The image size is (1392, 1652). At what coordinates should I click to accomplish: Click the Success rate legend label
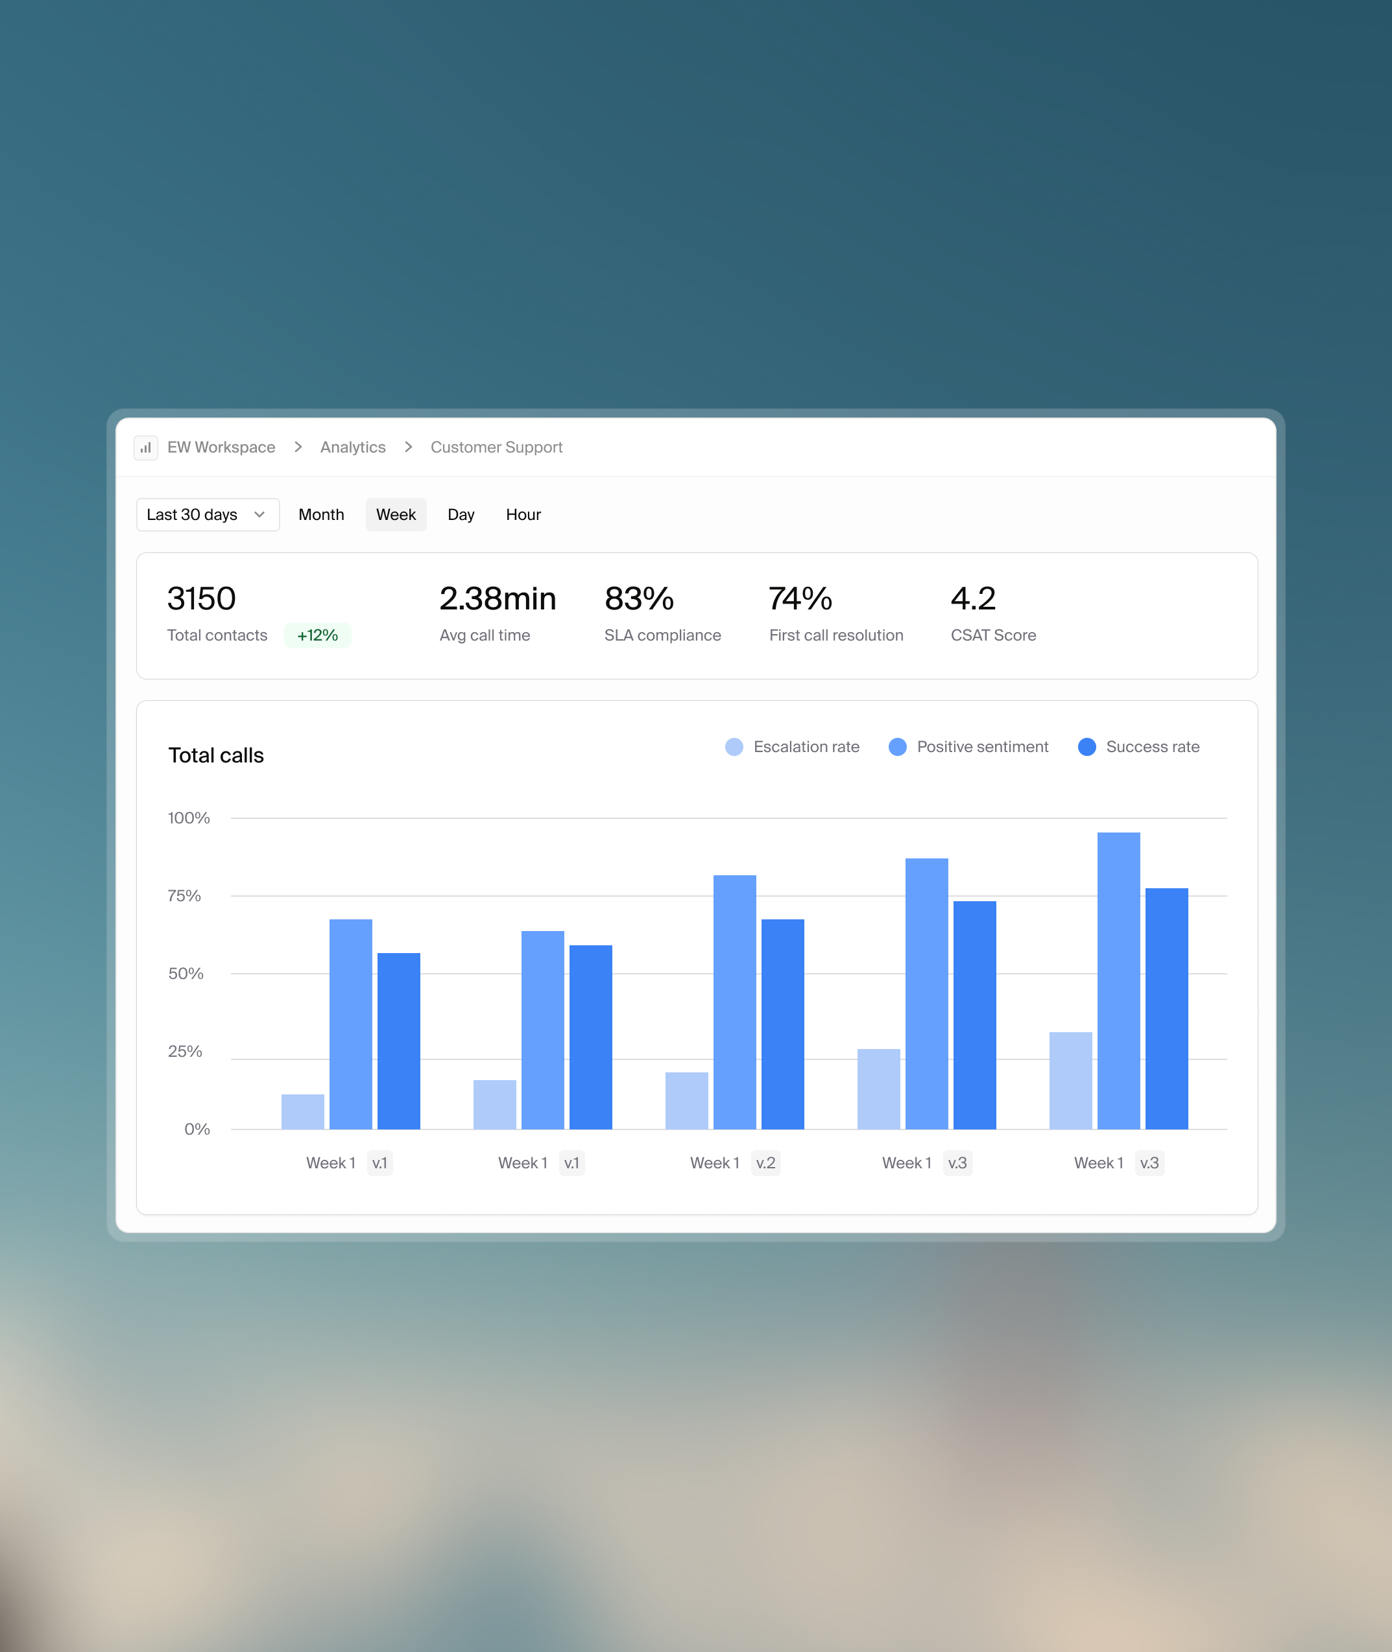(x=1152, y=747)
